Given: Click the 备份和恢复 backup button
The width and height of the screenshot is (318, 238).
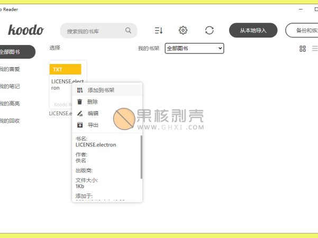Looking at the screenshot, I should coord(302,30).
